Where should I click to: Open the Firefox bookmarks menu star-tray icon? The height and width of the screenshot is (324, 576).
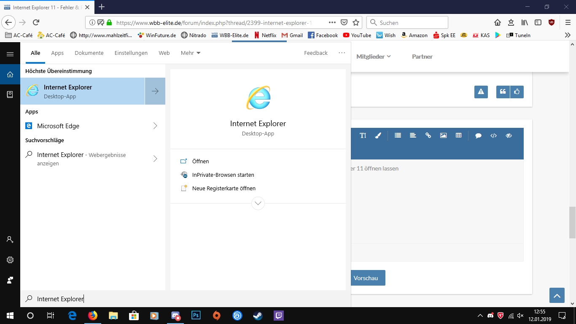pos(511,22)
